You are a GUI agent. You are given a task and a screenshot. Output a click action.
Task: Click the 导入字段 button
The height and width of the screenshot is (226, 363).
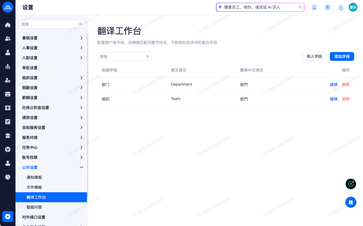click(x=314, y=57)
